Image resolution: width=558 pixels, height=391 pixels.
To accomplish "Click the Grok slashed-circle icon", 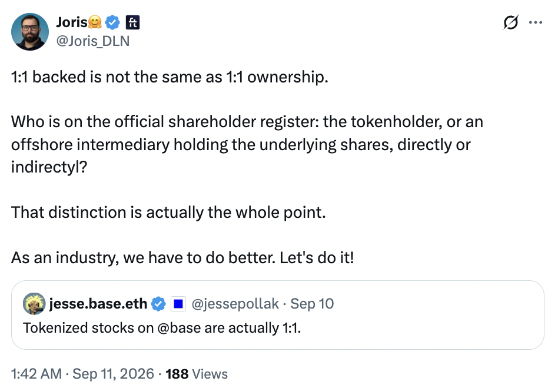I will coord(511,22).
